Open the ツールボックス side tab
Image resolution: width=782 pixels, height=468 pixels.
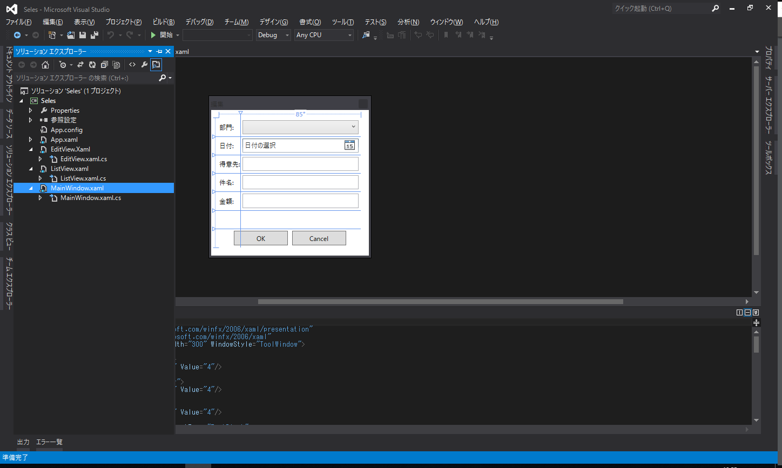pos(768,158)
